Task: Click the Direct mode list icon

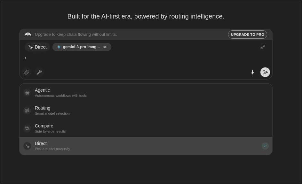Action: 27,146
